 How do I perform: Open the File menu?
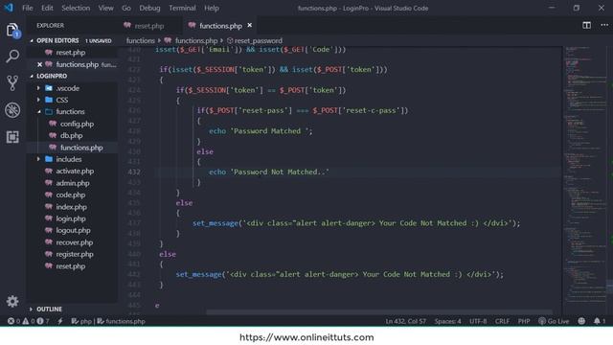28,9
